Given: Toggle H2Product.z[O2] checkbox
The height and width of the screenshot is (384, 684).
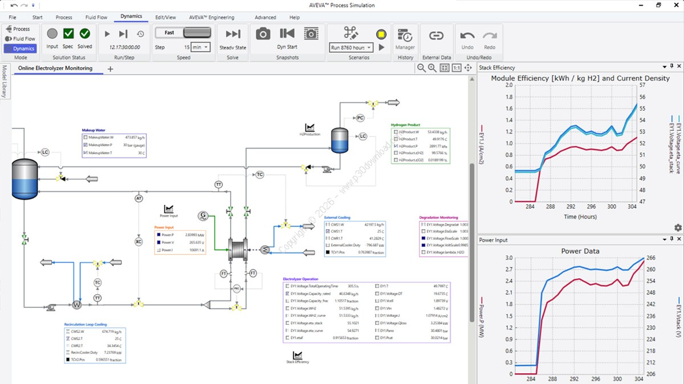Looking at the screenshot, I should point(396,160).
